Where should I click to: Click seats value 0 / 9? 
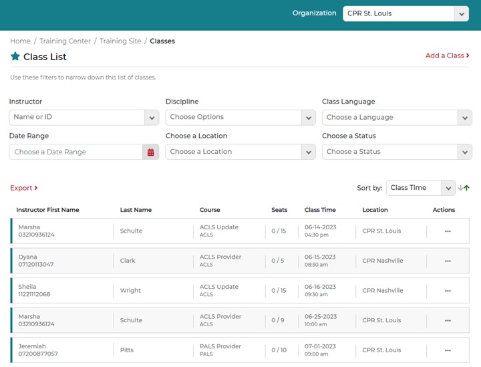278,320
